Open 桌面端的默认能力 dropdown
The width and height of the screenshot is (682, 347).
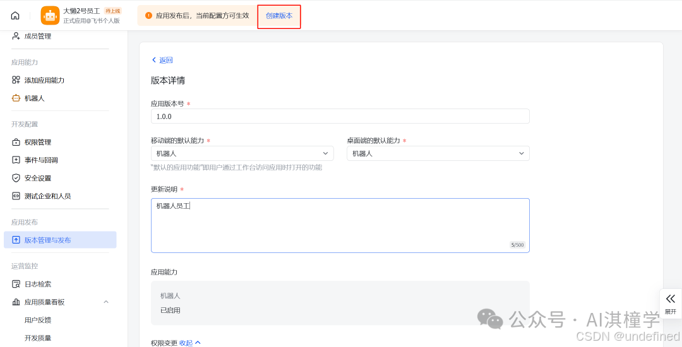pyautogui.click(x=438, y=153)
